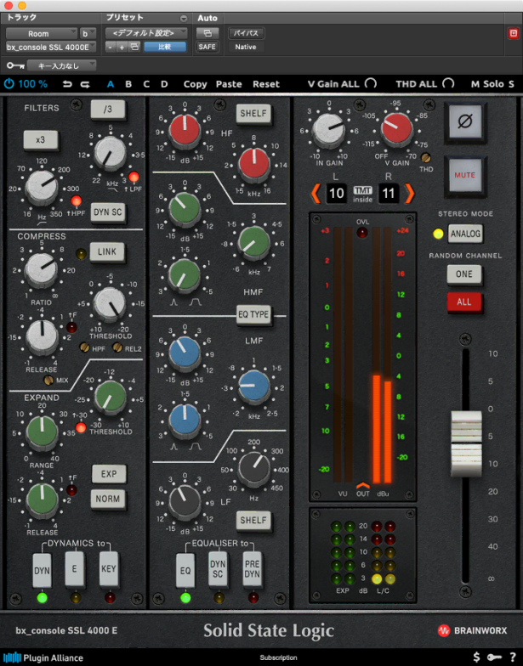The height and width of the screenshot is (666, 523).
Task: Click the KEY dynamics routing button
Action: (109, 569)
